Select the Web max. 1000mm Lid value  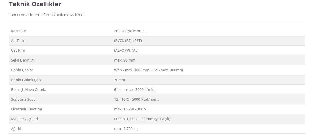pos(149,70)
